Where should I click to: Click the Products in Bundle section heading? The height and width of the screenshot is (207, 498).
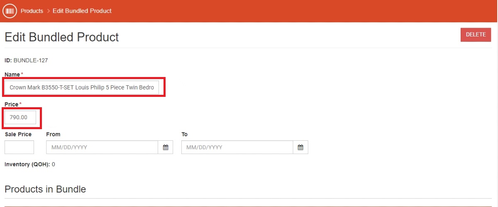[x=45, y=189]
